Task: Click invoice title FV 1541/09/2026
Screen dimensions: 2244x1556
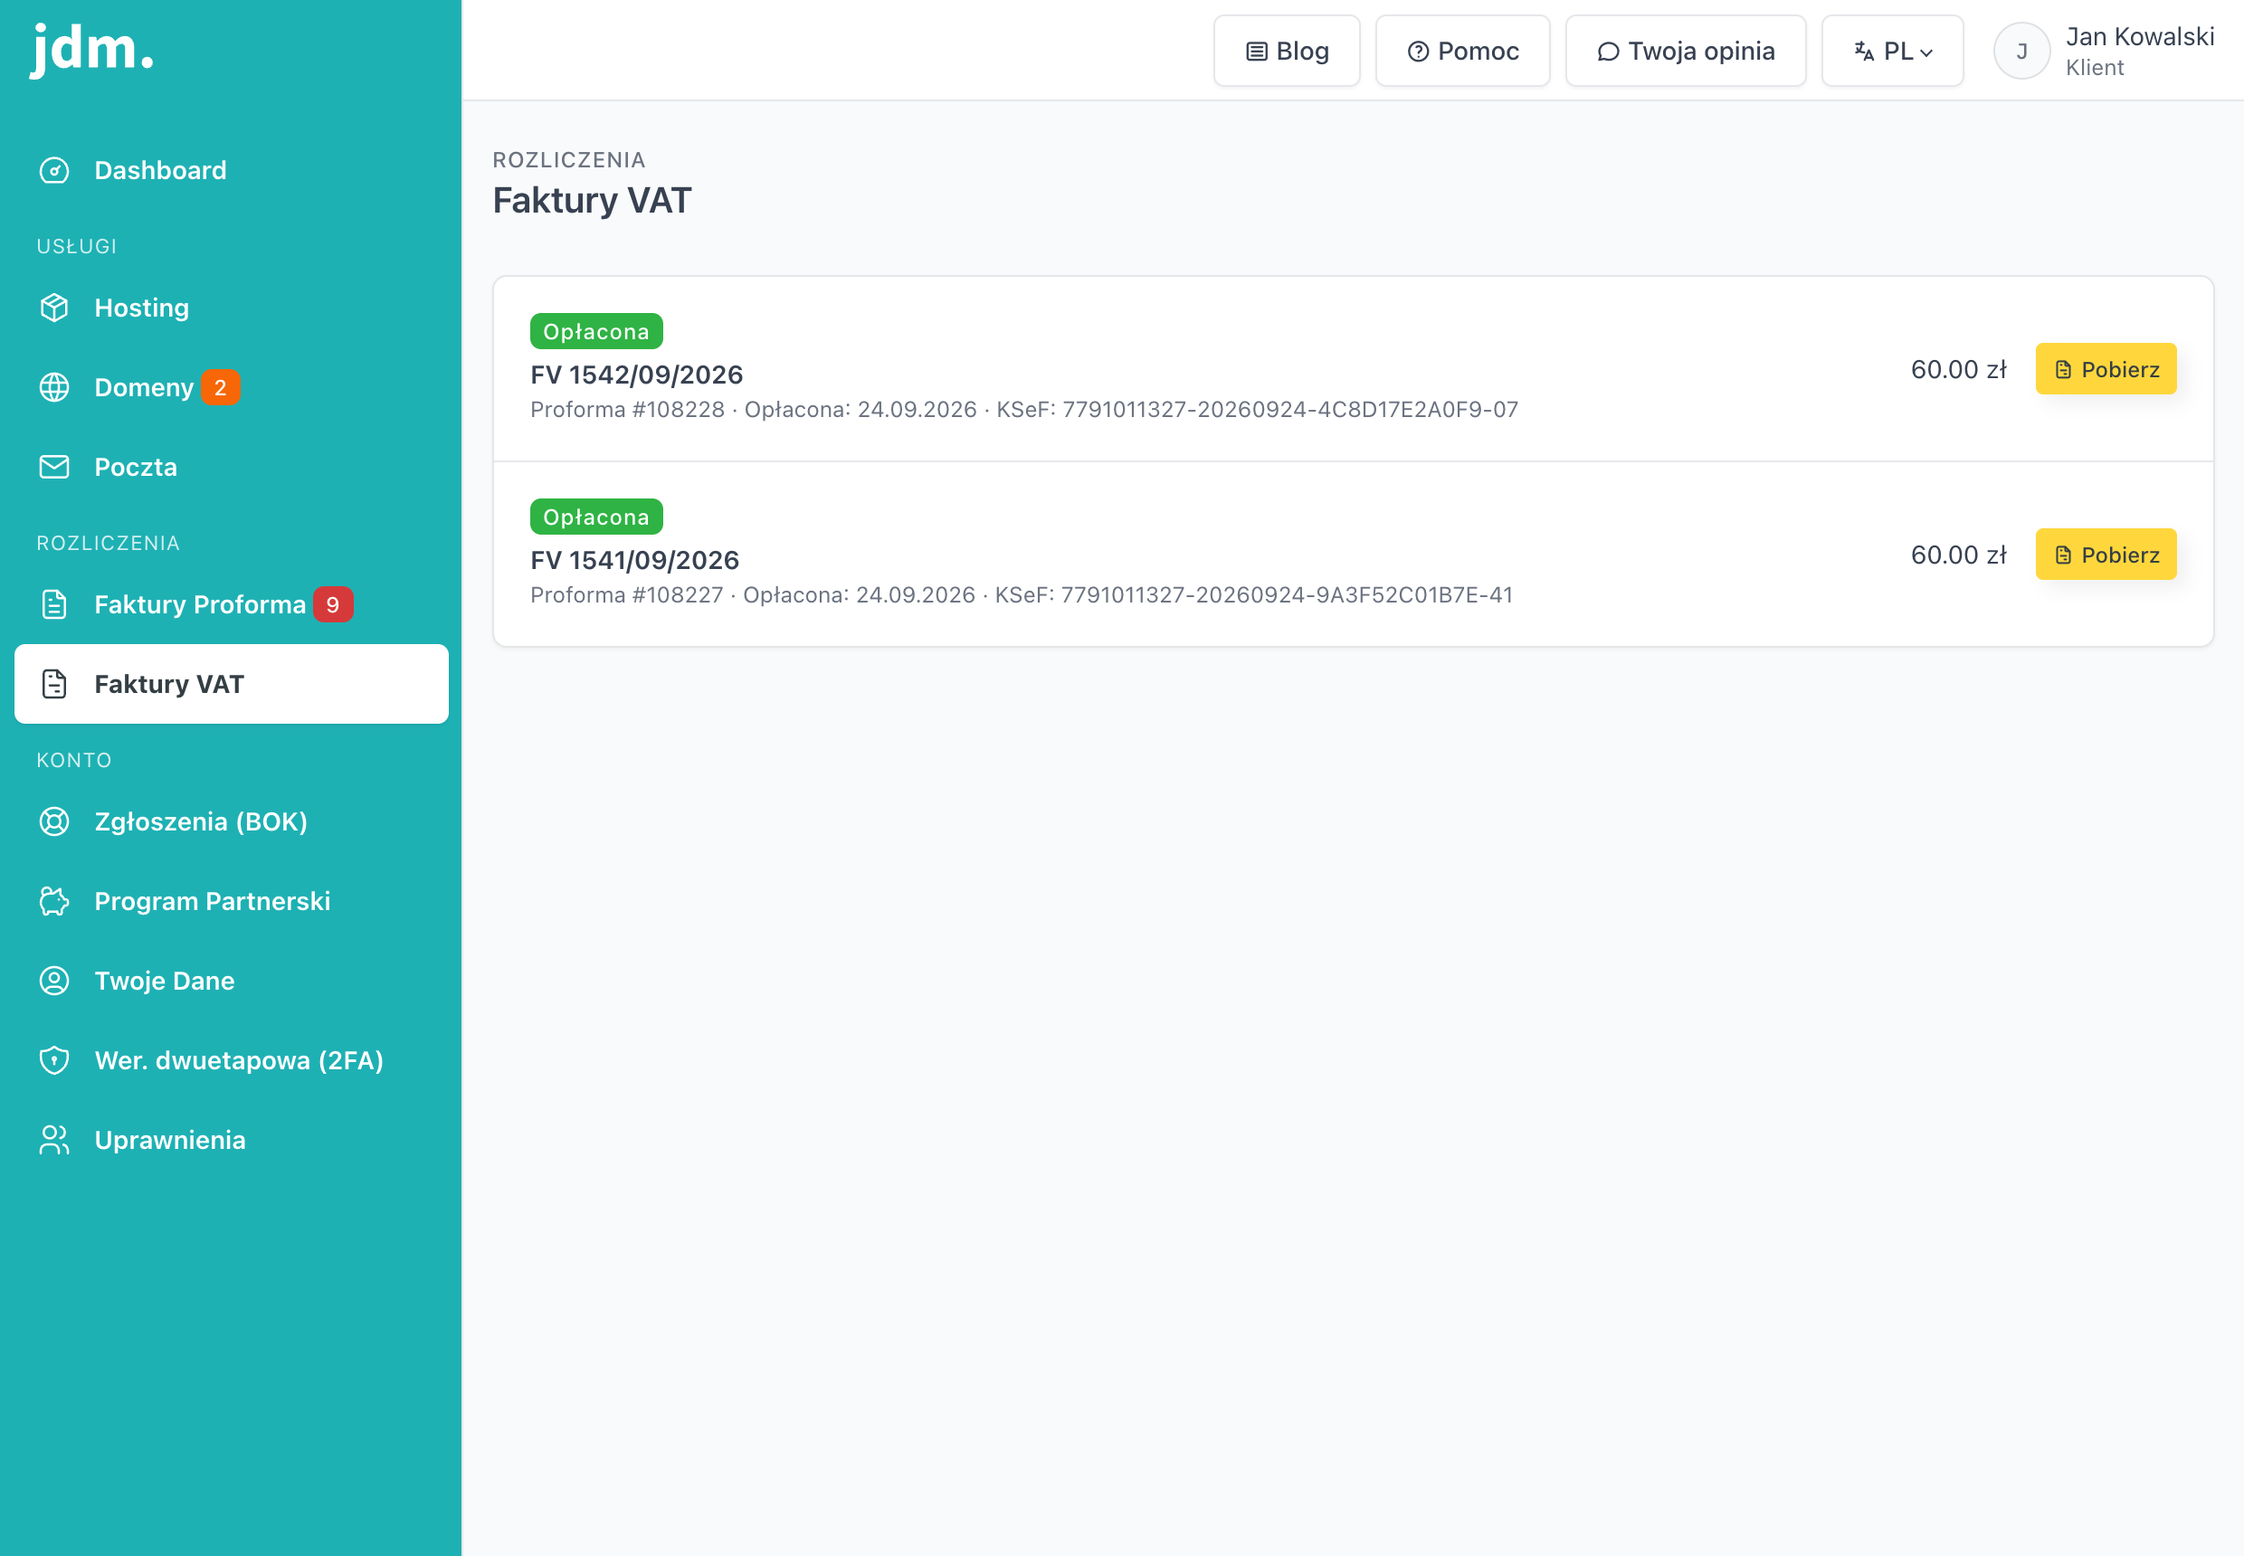Action: [x=635, y=561]
